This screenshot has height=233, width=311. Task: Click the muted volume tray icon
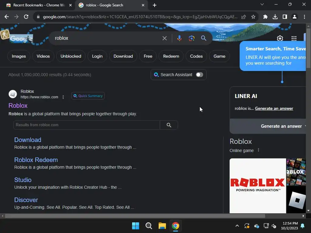(274, 226)
